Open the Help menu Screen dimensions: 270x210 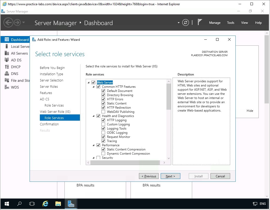(x=258, y=23)
